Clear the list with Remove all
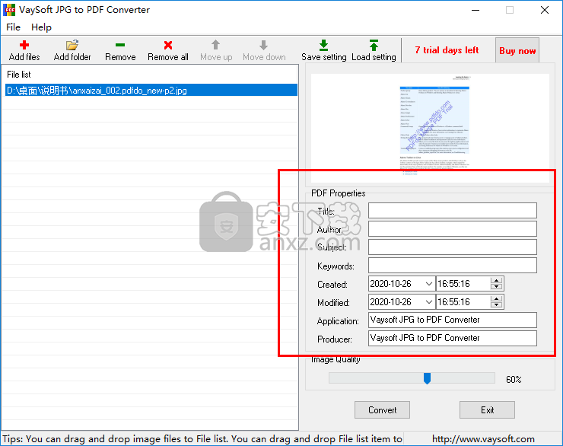 click(168, 51)
